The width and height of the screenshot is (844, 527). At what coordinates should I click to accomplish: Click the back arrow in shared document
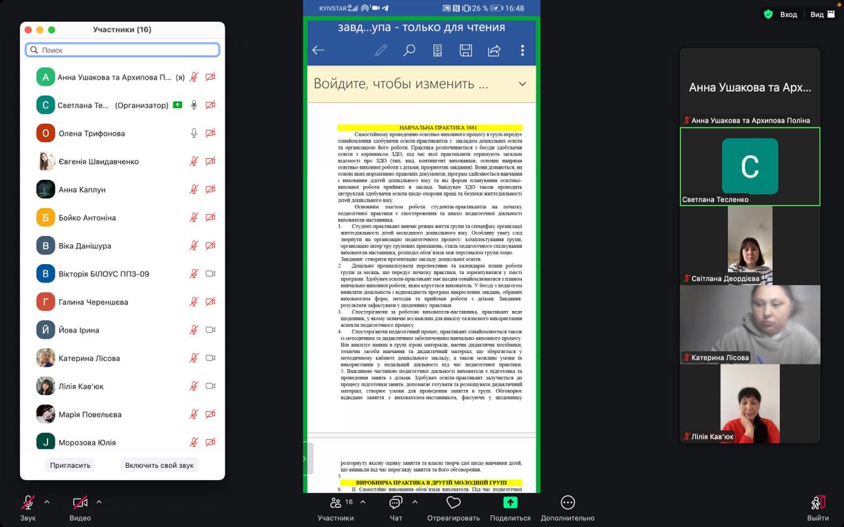tap(318, 50)
